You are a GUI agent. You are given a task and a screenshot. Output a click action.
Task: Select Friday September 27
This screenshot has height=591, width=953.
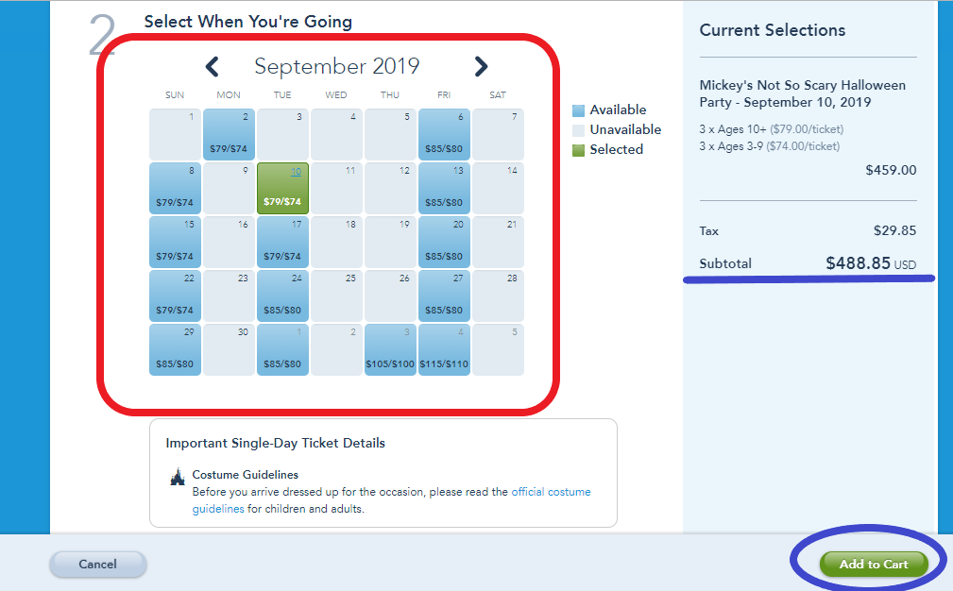[444, 295]
